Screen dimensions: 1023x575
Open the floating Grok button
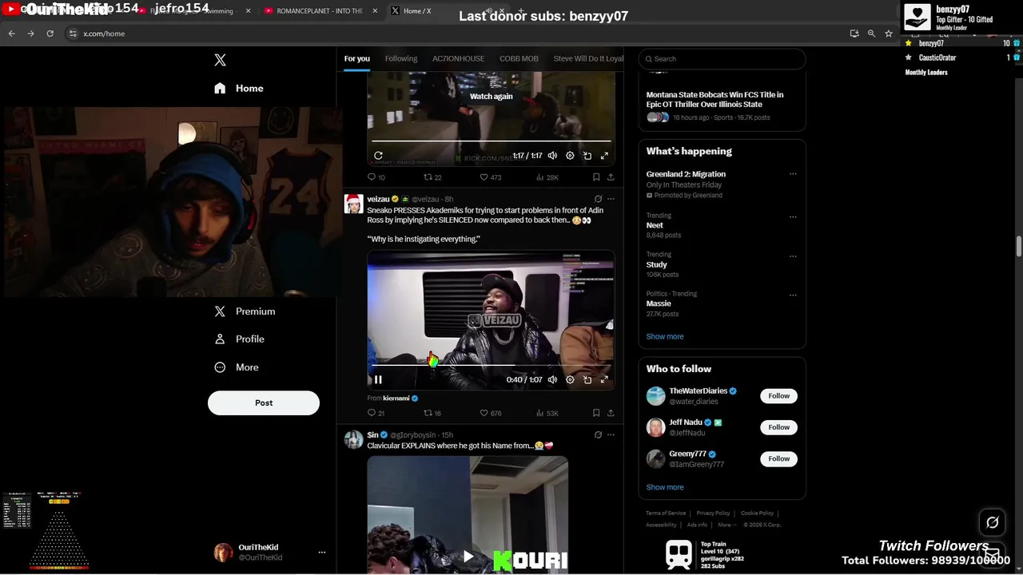click(x=992, y=522)
